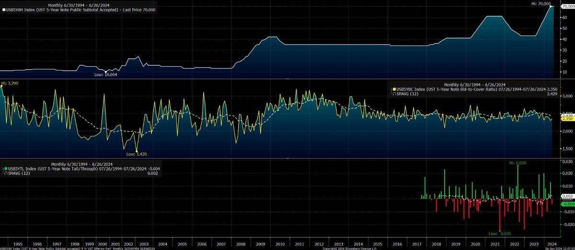Click the 2007 year label on the time axis
The width and height of the screenshot is (575, 250).
221,244
